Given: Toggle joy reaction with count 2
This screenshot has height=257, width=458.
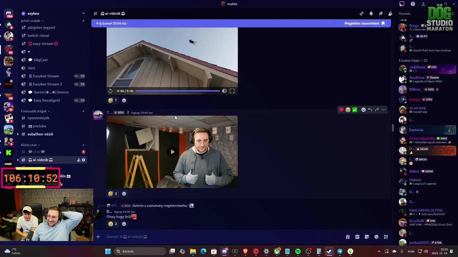Looking at the screenshot, I should 113,224.
